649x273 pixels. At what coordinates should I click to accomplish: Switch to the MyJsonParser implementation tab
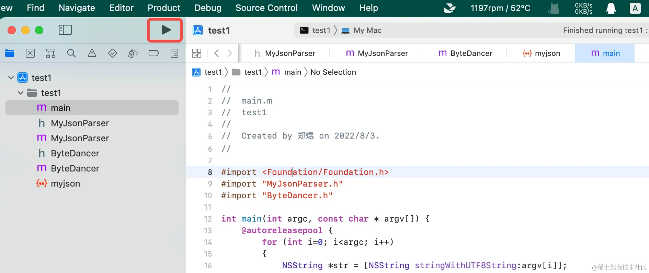[377, 53]
